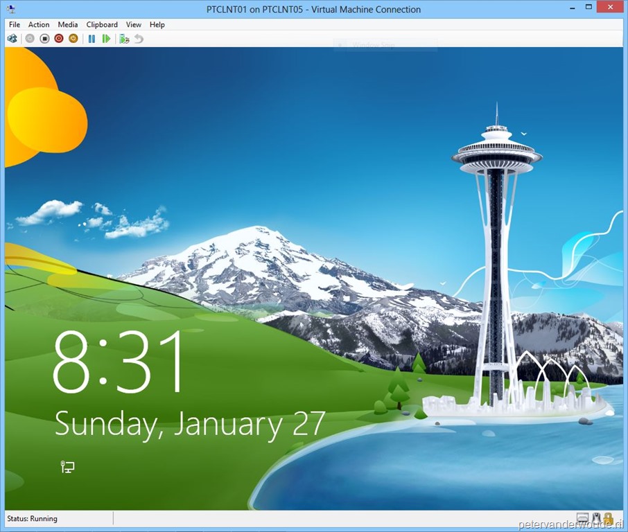Click the red Shut Down icon
This screenshot has height=532, width=628.
pyautogui.click(x=60, y=39)
